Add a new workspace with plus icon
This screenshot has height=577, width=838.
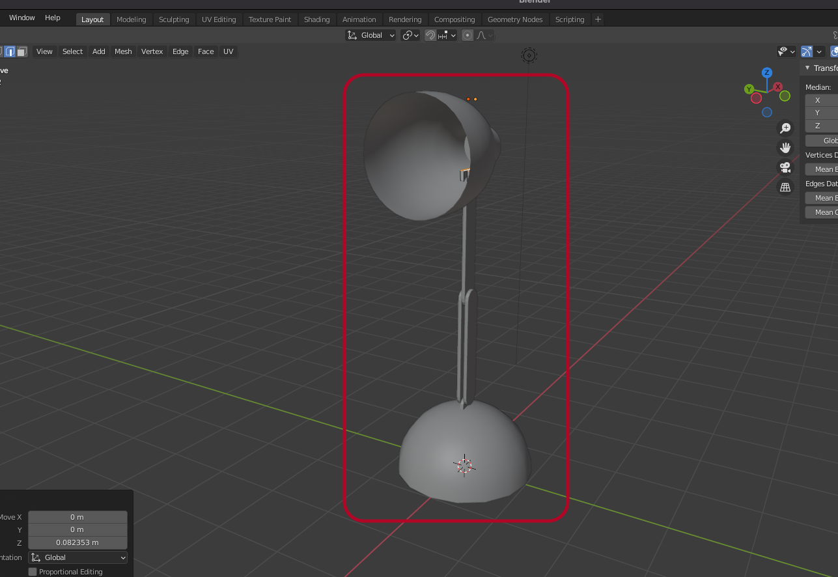[x=598, y=19]
